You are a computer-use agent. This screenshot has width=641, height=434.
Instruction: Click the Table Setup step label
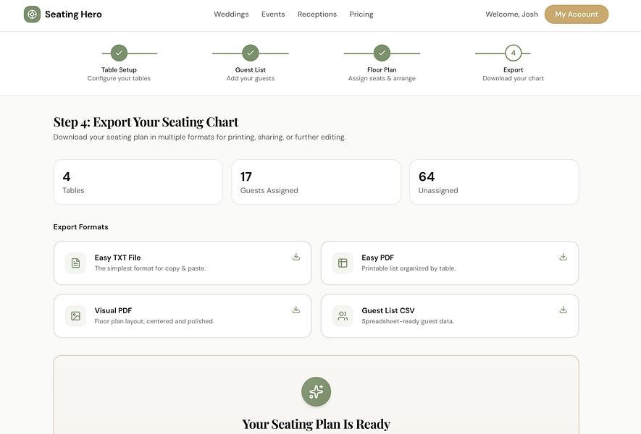(119, 70)
